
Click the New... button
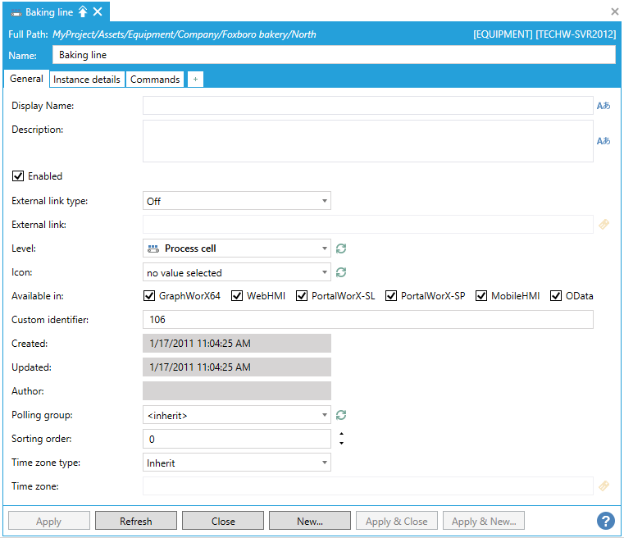310,521
